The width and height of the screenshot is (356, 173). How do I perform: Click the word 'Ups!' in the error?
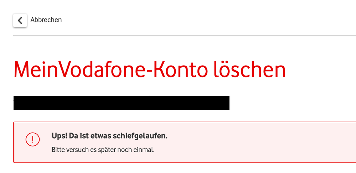59,136
